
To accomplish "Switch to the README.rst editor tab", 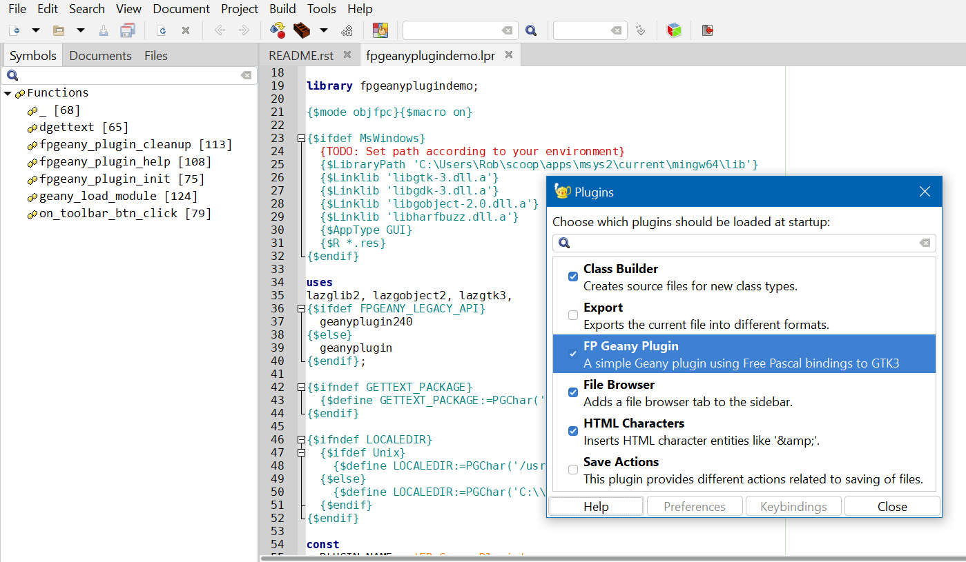I will pyautogui.click(x=301, y=56).
